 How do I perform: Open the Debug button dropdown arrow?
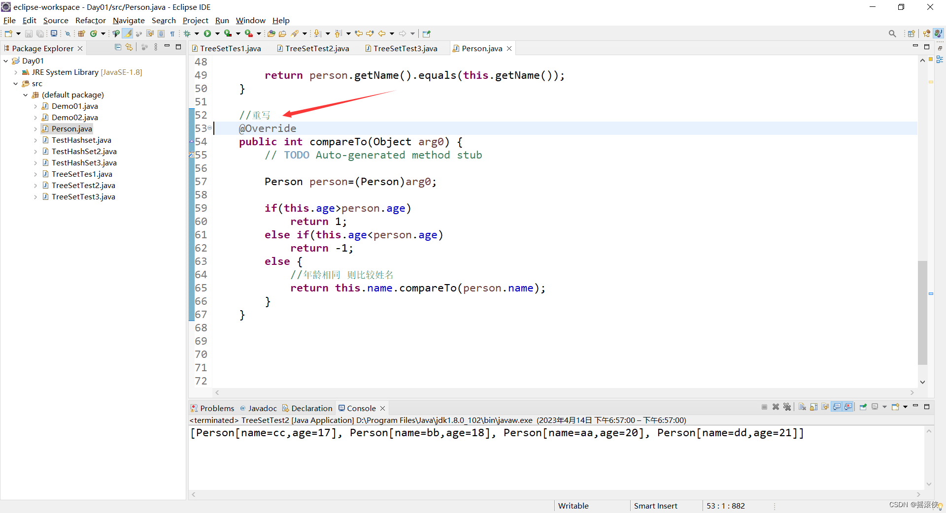point(197,33)
